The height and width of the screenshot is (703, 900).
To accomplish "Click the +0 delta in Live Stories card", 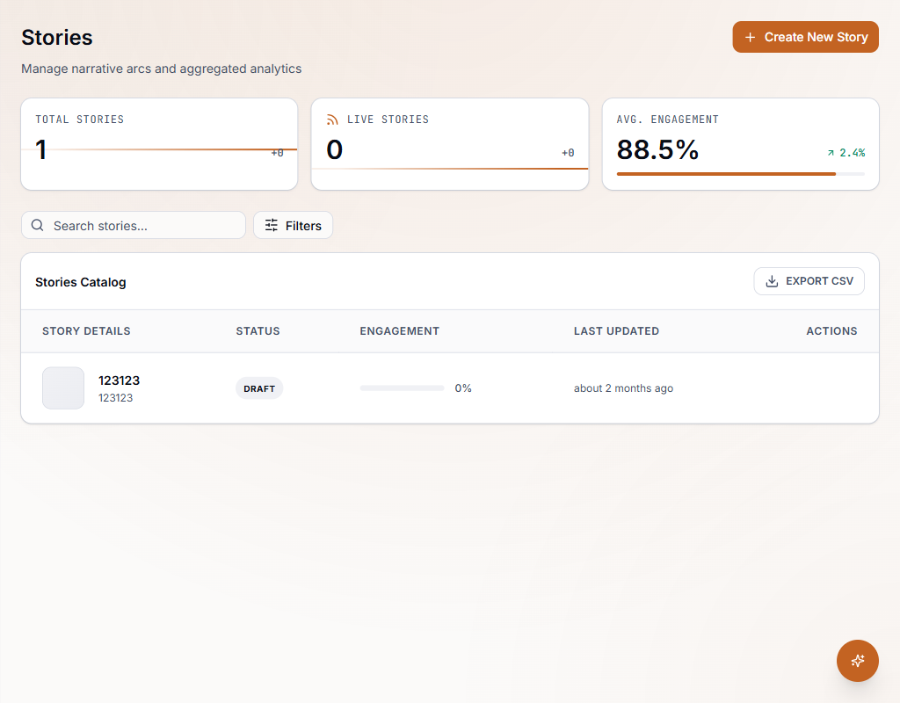I will (568, 153).
